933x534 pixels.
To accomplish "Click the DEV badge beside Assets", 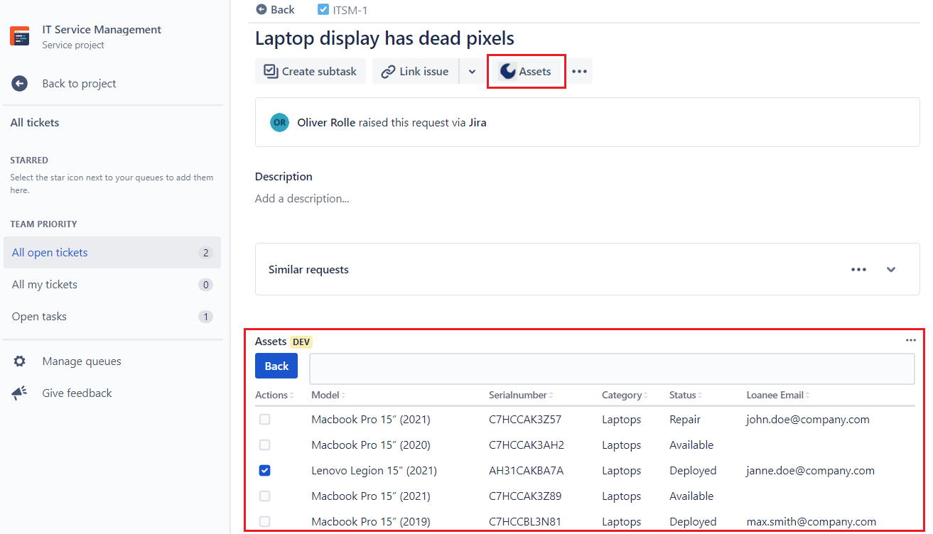I will 301,342.
